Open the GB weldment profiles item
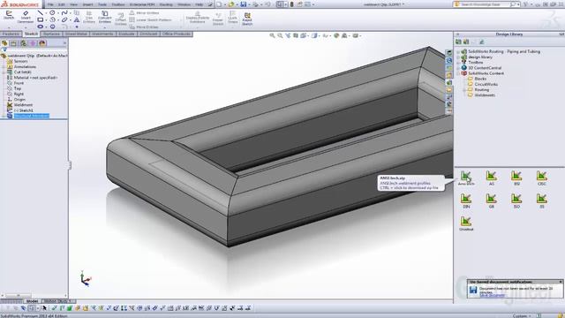The height and width of the screenshot is (318, 565). coord(491,201)
